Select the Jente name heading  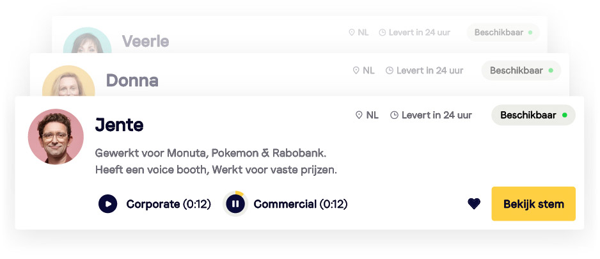pyautogui.click(x=119, y=125)
